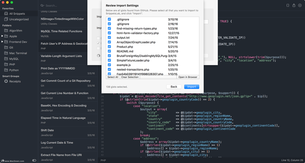Open the Python folder icon
This screenshot has width=305, height=163.
6,70
